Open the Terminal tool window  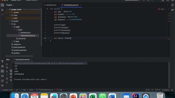pyautogui.click(x=2, y=76)
